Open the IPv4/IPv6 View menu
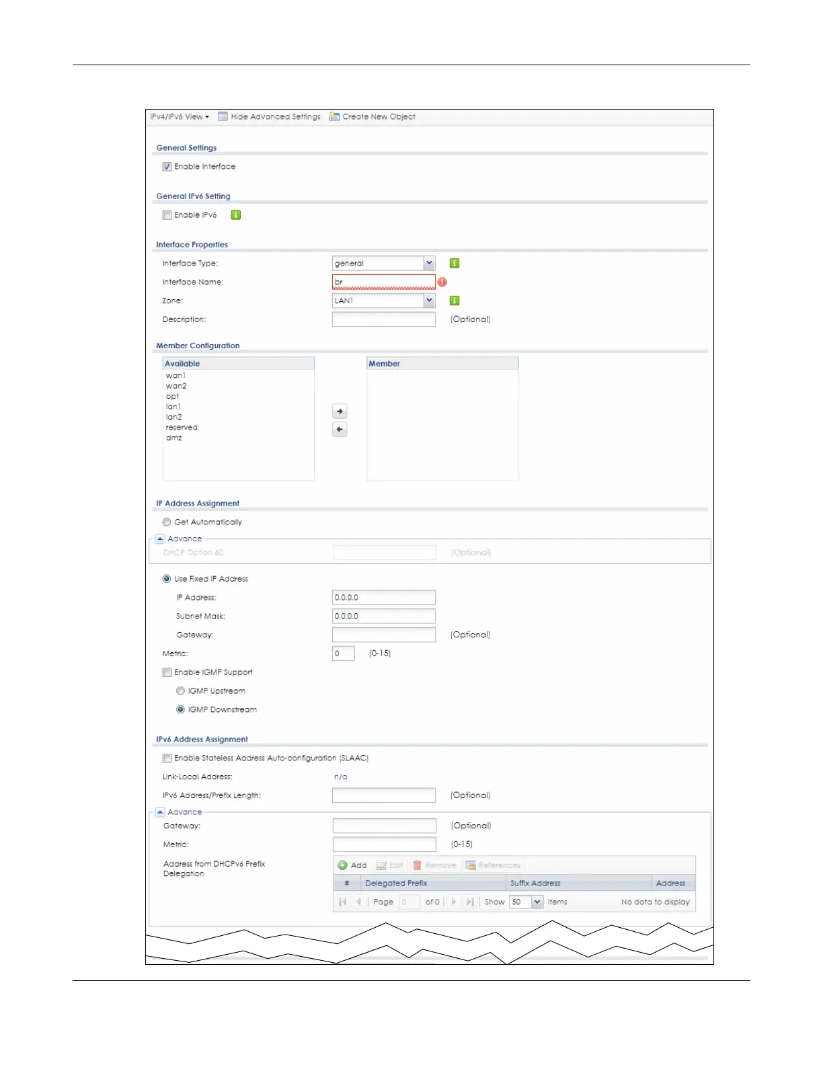The height and width of the screenshot is (1065, 823). [180, 117]
